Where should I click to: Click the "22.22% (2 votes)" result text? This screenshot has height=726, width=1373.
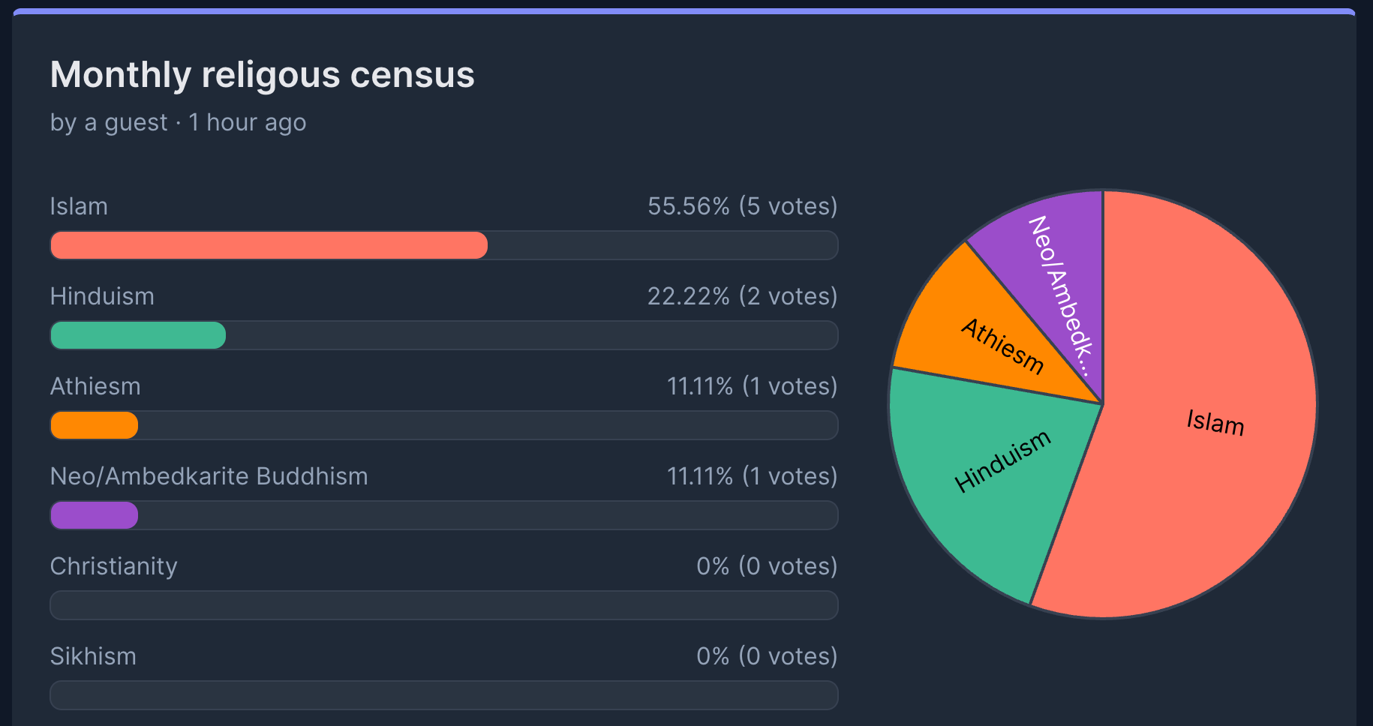point(742,296)
